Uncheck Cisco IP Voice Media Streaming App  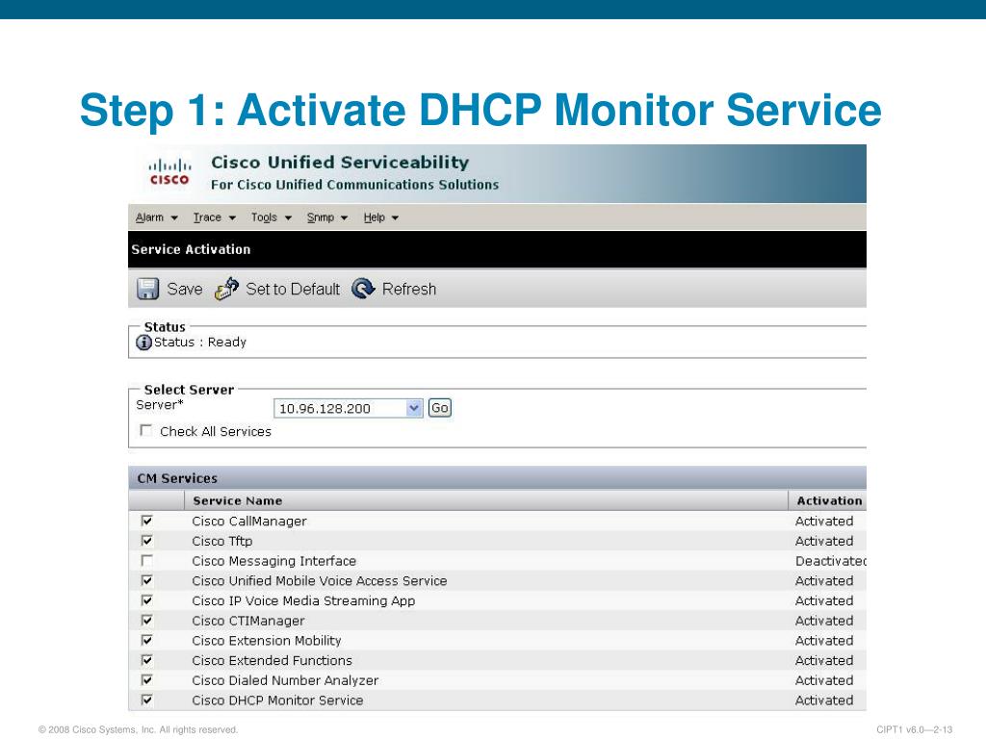[147, 600]
